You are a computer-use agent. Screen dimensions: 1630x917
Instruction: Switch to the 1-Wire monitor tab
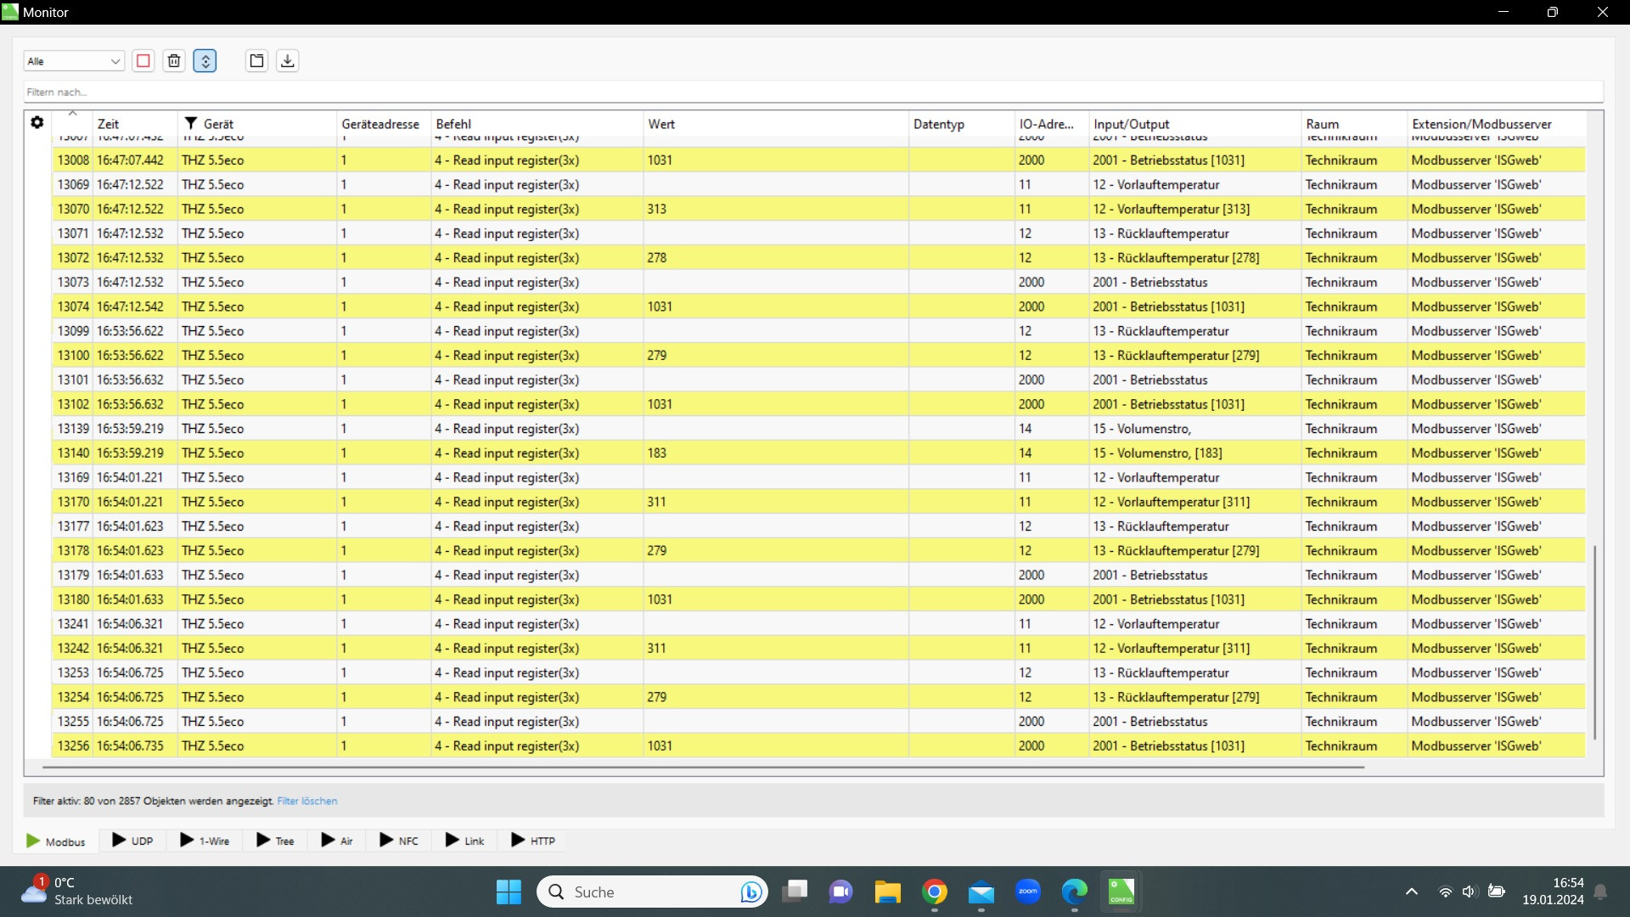(205, 841)
